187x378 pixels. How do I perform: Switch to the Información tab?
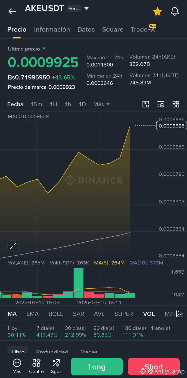(x=52, y=29)
